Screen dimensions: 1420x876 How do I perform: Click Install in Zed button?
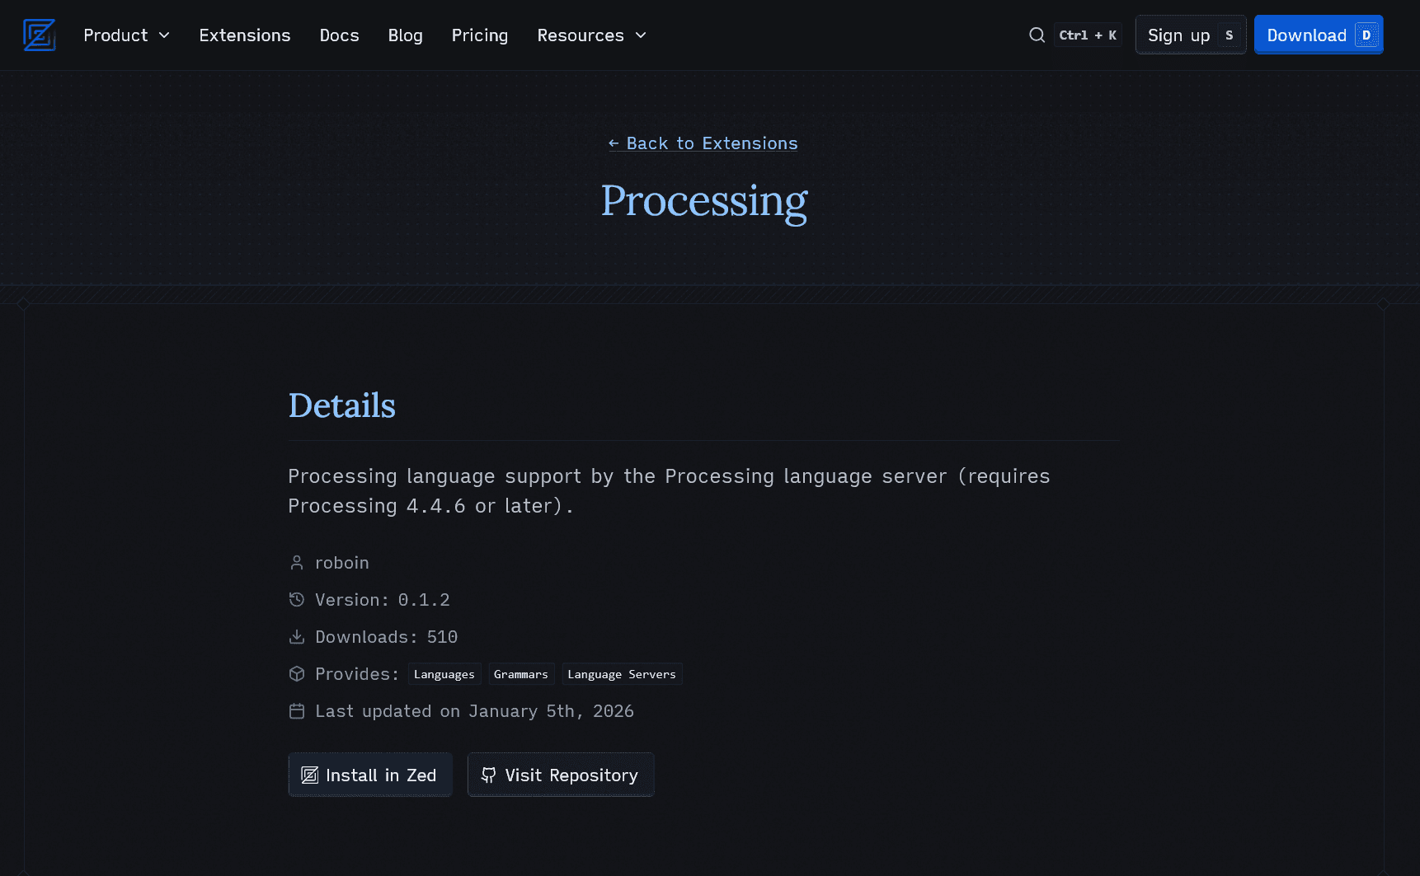[370, 775]
